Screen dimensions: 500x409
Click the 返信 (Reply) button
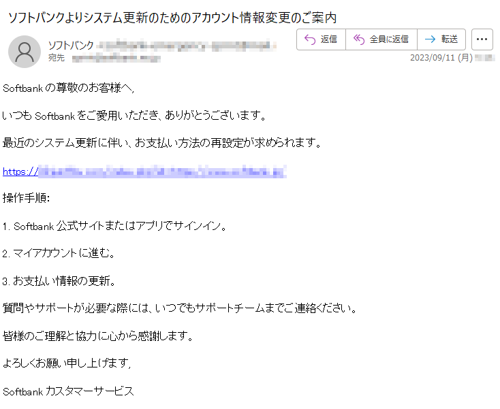click(x=321, y=39)
